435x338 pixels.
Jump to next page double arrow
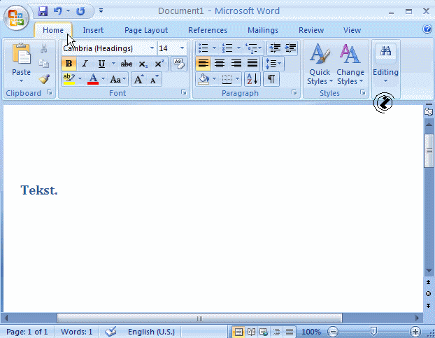(428, 306)
